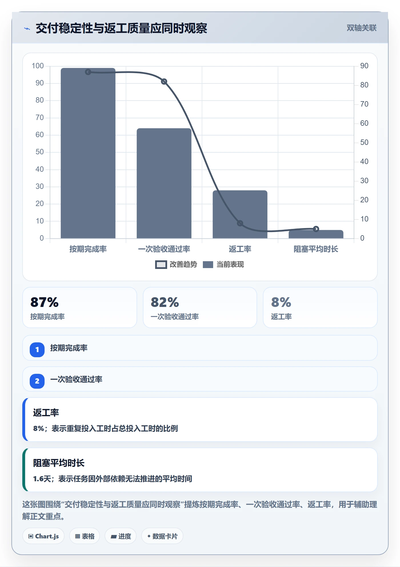Toggle the 当前表现 legend series
The height and width of the screenshot is (567, 400).
[x=223, y=265]
